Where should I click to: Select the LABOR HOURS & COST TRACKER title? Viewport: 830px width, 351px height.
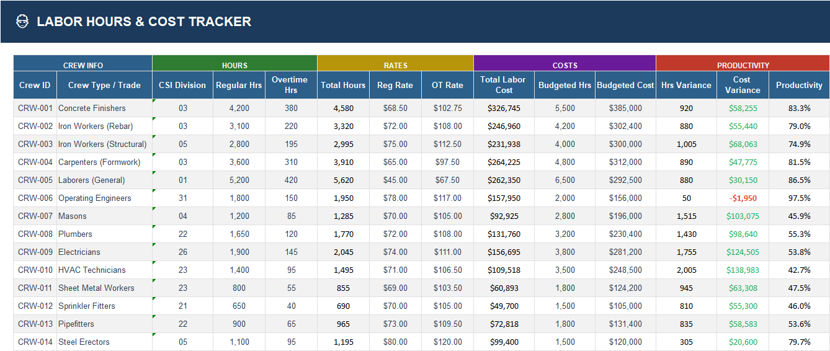(x=144, y=22)
